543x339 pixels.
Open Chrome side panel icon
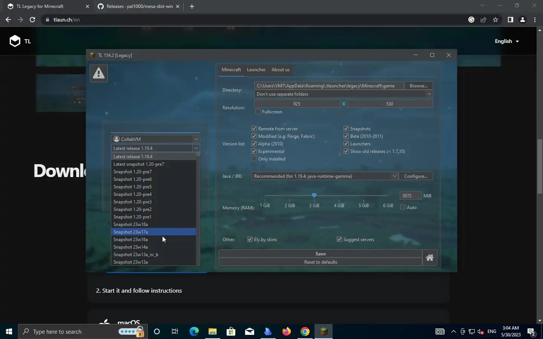(x=510, y=20)
